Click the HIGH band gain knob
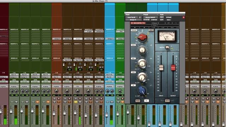The width and height of the screenshot is (226, 127). pos(142,50)
